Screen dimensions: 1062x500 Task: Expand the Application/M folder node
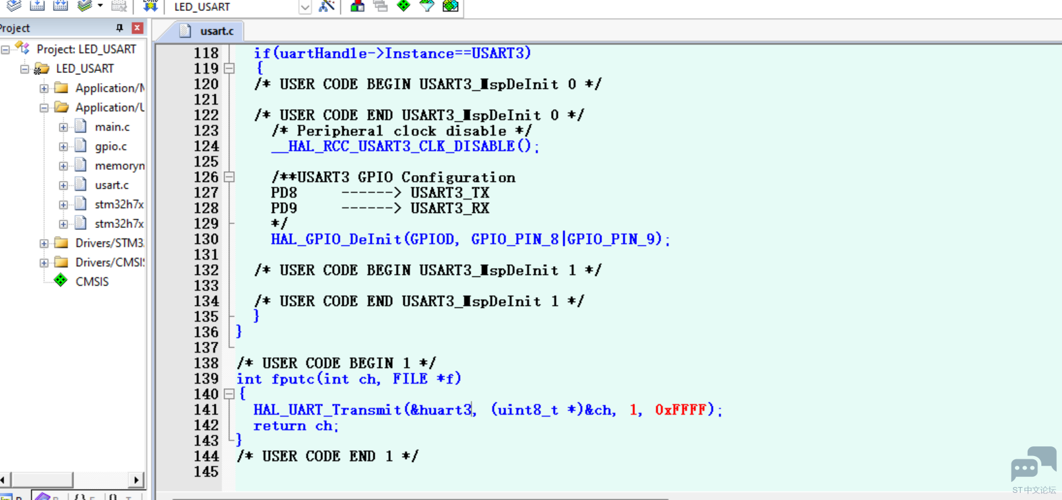tap(44, 88)
